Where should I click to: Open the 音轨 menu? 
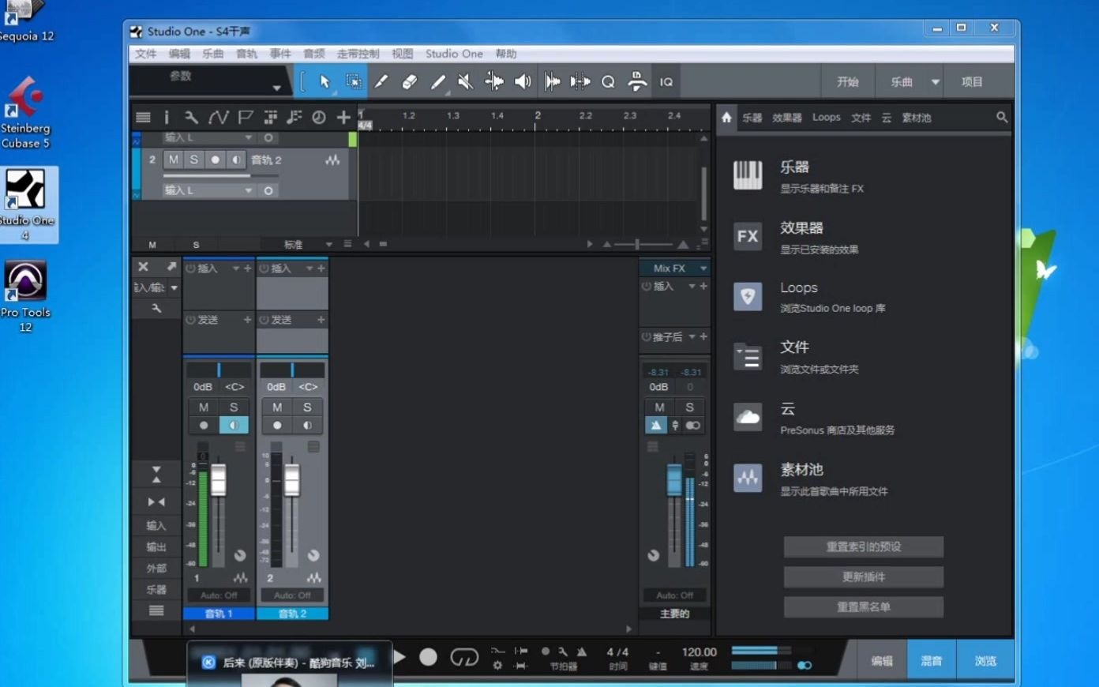pos(246,54)
